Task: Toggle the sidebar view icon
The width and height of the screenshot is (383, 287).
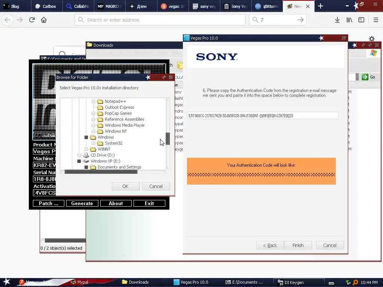Action: (361, 20)
